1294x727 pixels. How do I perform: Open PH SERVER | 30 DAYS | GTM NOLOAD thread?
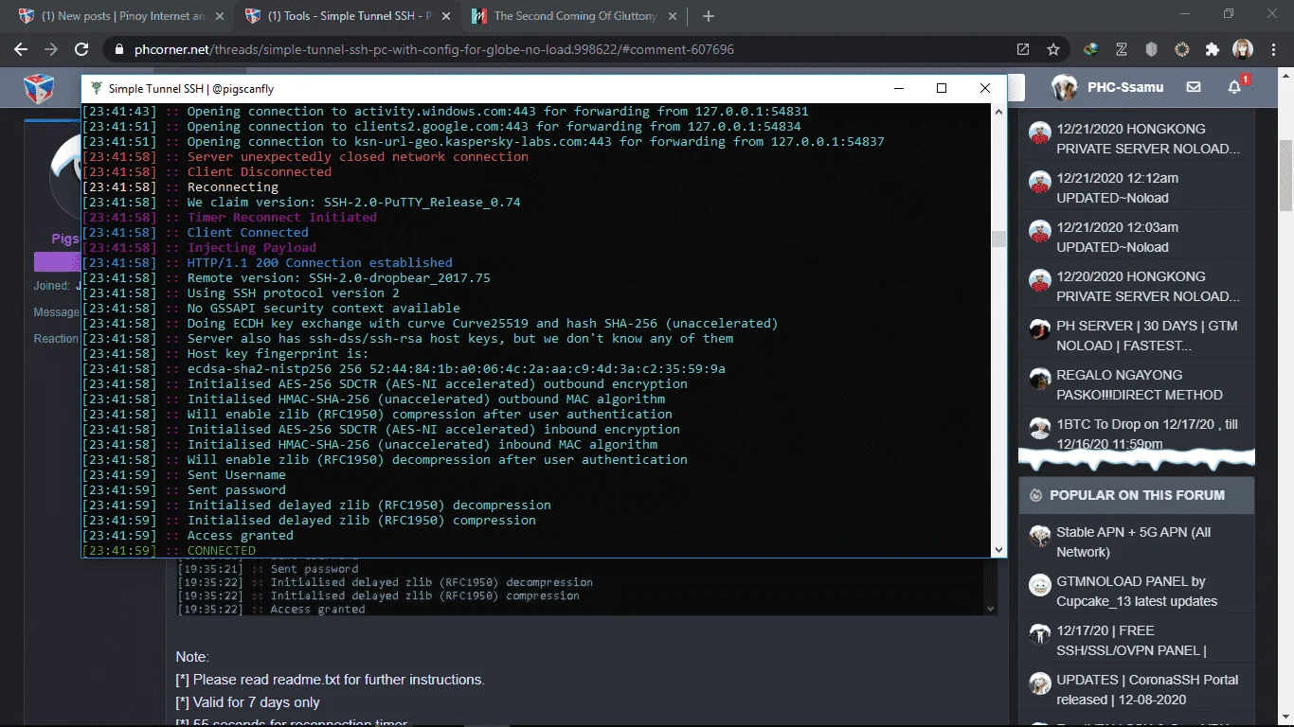click(1147, 336)
